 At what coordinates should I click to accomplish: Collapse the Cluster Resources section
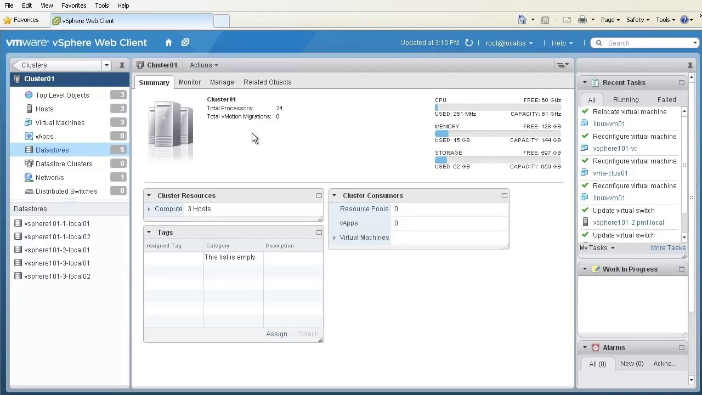click(x=149, y=195)
